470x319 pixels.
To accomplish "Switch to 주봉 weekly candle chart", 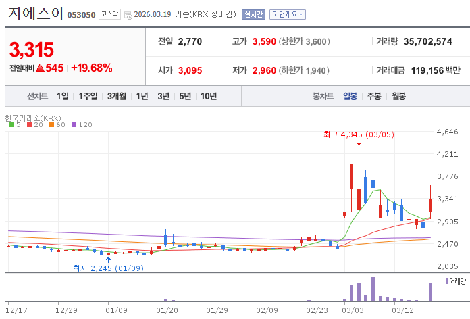I will 374,96.
